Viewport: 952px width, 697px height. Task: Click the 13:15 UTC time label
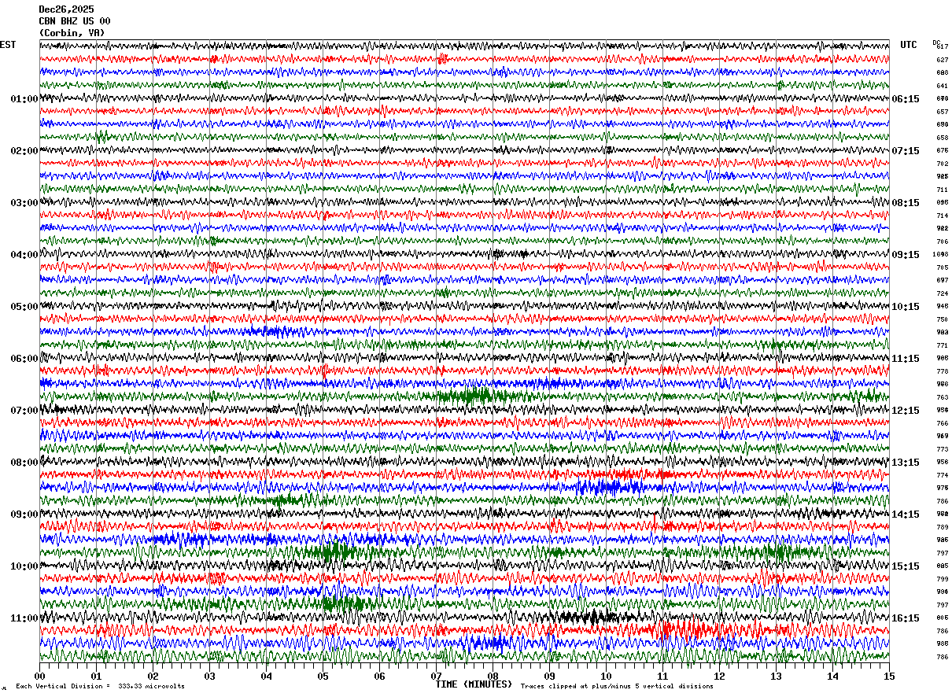click(x=906, y=463)
